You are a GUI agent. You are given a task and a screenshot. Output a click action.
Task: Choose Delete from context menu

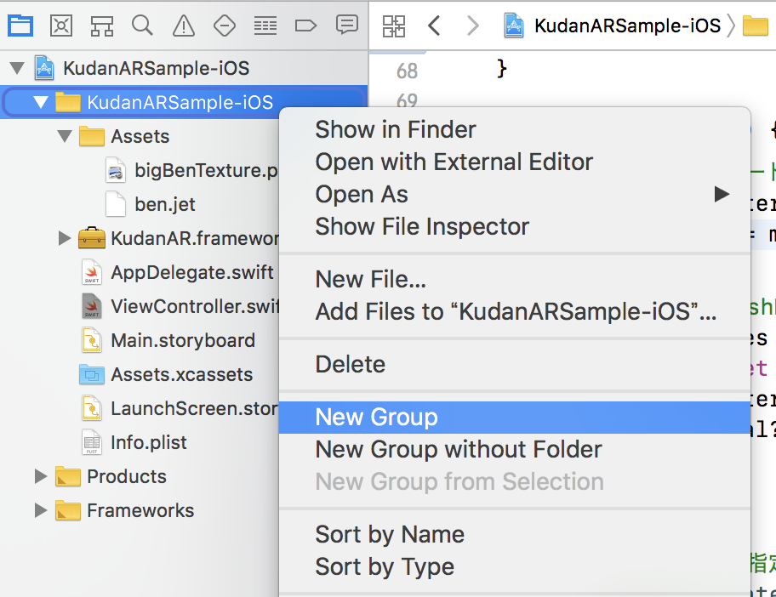(x=515, y=365)
